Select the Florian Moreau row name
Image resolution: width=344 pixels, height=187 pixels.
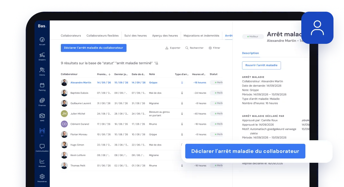click(79, 134)
